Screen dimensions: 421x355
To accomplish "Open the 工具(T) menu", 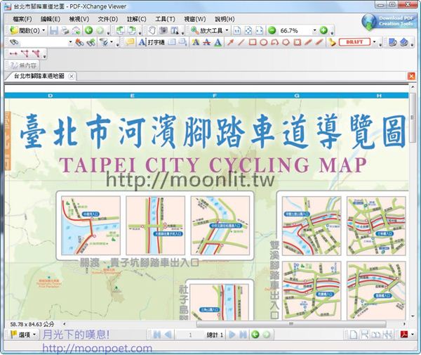I will pyautogui.click(x=165, y=19).
